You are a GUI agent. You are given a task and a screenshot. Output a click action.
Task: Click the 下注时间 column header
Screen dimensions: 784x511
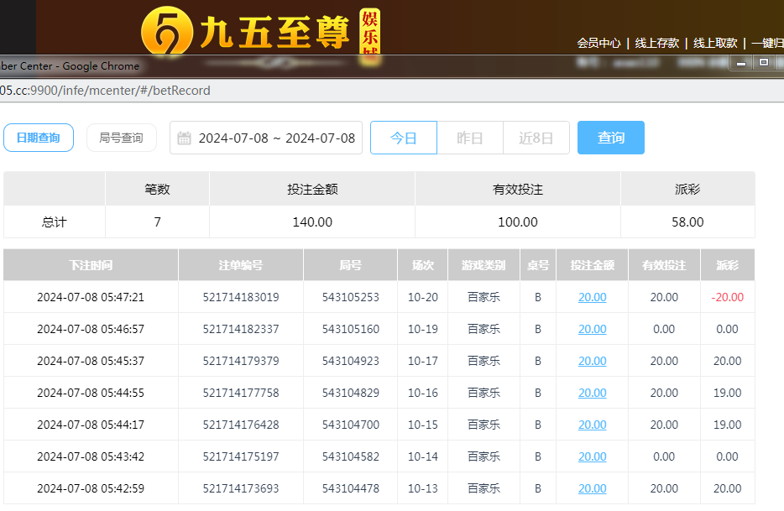pos(91,265)
